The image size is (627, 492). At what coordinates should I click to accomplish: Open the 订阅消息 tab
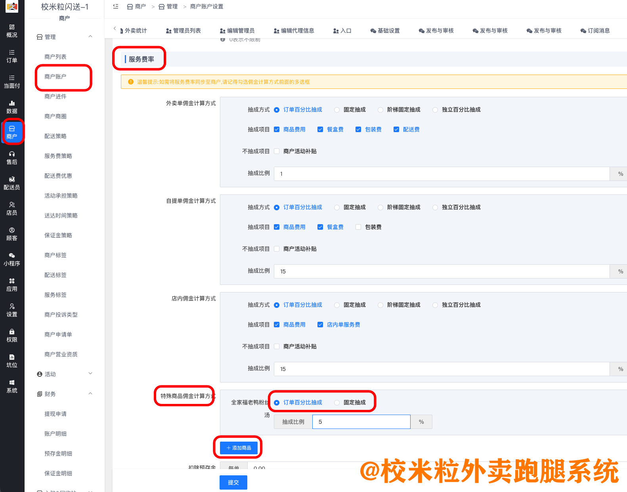point(595,31)
